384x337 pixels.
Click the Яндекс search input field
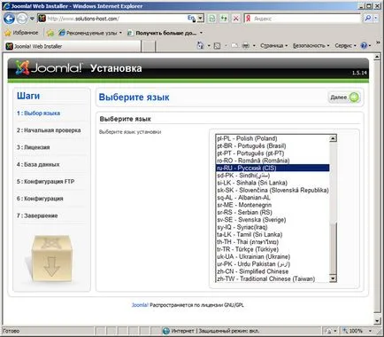pyautogui.click(x=307, y=19)
